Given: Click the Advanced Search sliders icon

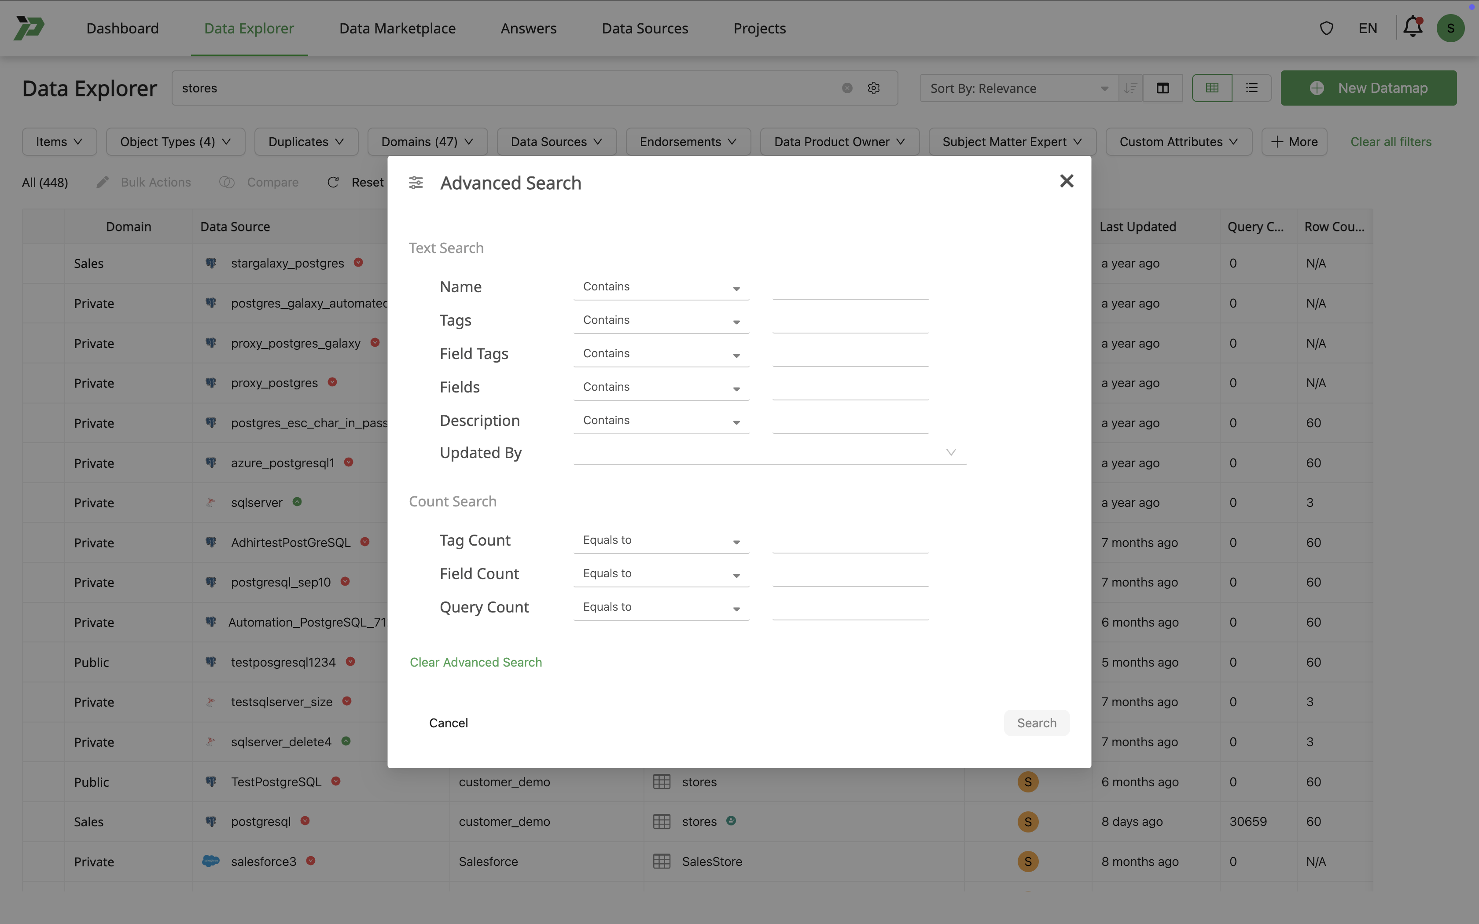Looking at the screenshot, I should (416, 182).
